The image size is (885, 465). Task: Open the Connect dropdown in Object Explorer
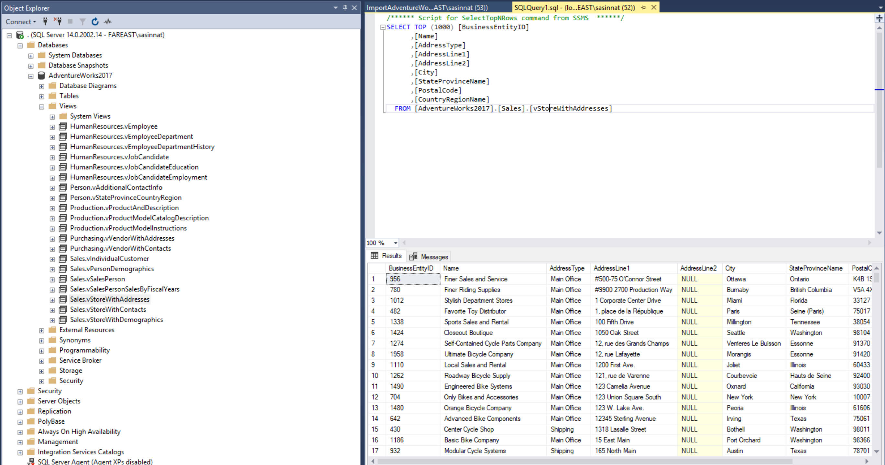[21, 22]
